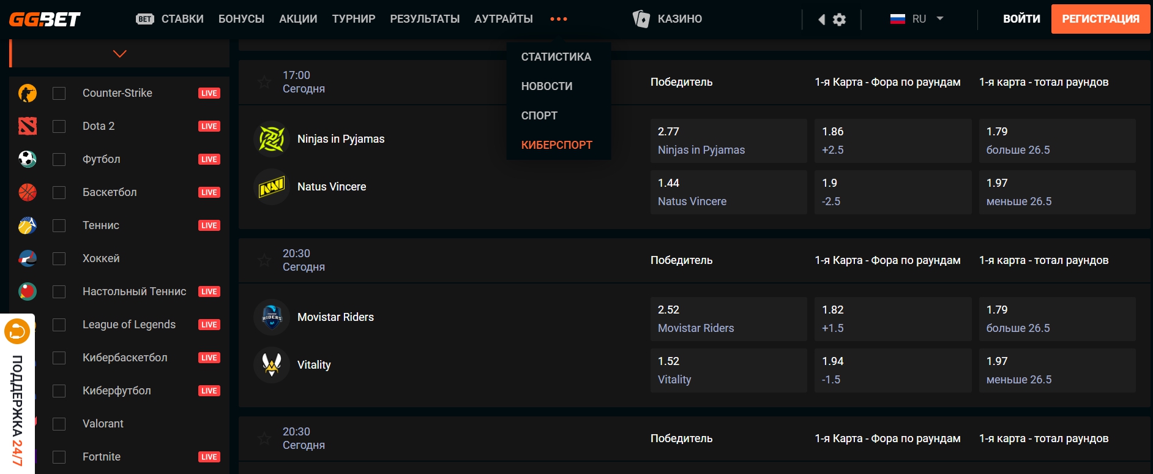Screen dimensions: 1153x474
Task: Click the ВОЙТИ login link
Action: [1021, 19]
